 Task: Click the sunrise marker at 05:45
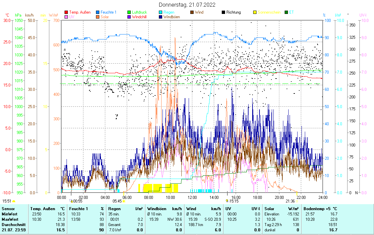coord(124,201)
